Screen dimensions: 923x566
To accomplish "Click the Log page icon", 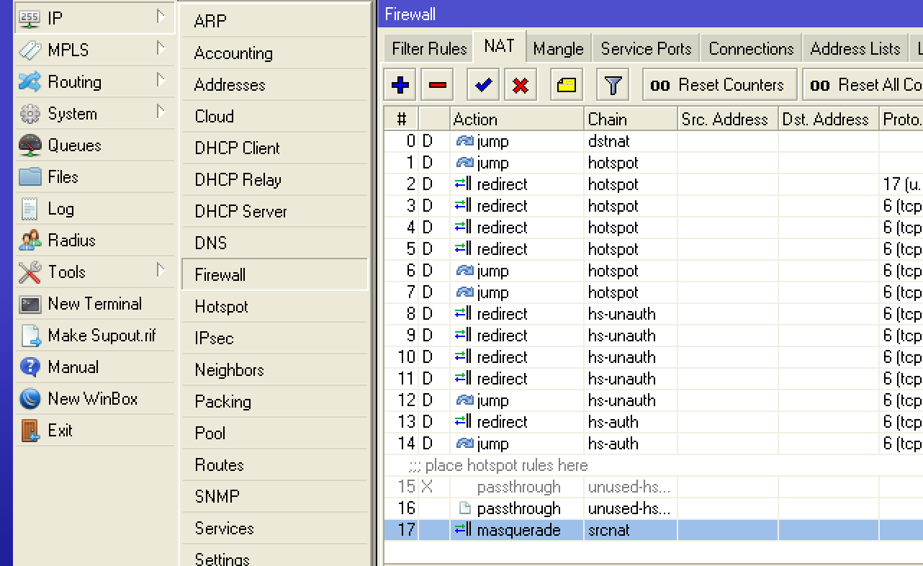I will pyautogui.click(x=30, y=208).
